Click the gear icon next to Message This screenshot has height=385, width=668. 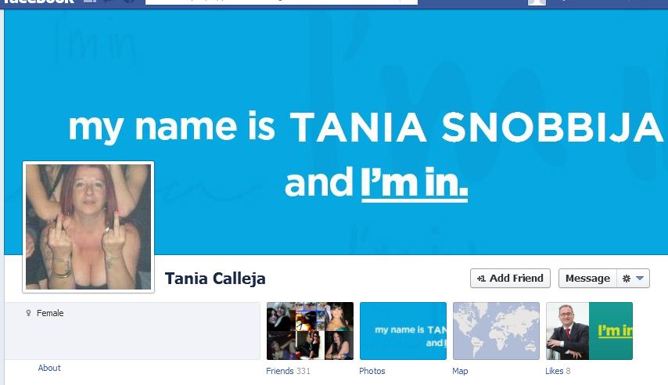[x=627, y=279]
